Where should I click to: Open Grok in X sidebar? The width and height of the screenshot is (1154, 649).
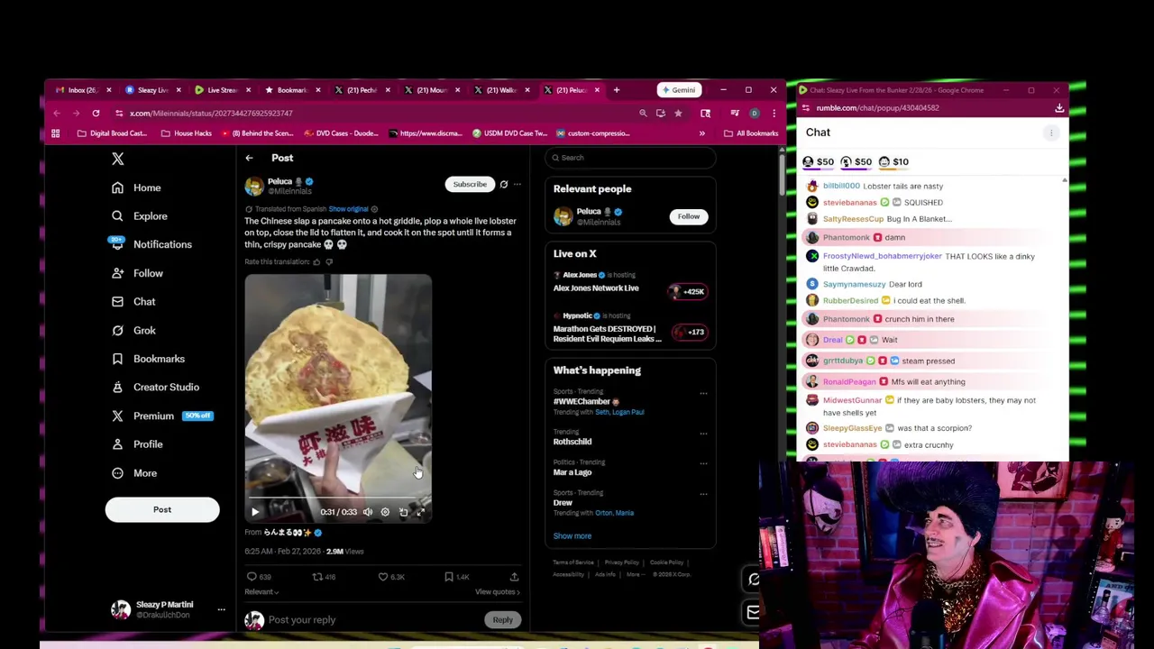(x=133, y=331)
